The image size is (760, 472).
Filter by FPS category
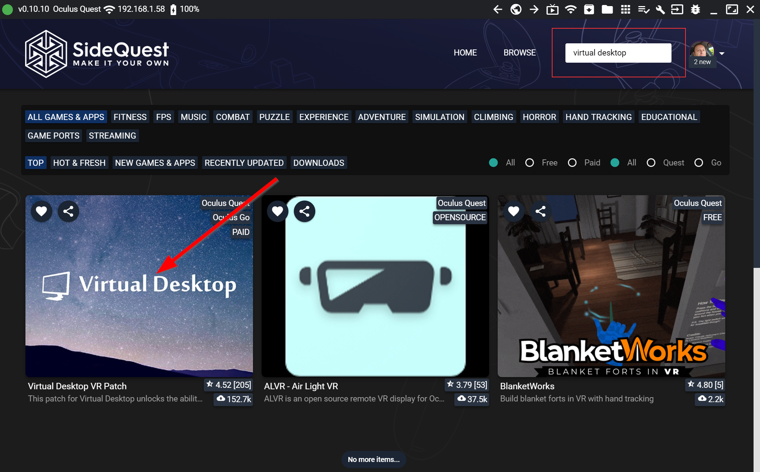pos(163,117)
